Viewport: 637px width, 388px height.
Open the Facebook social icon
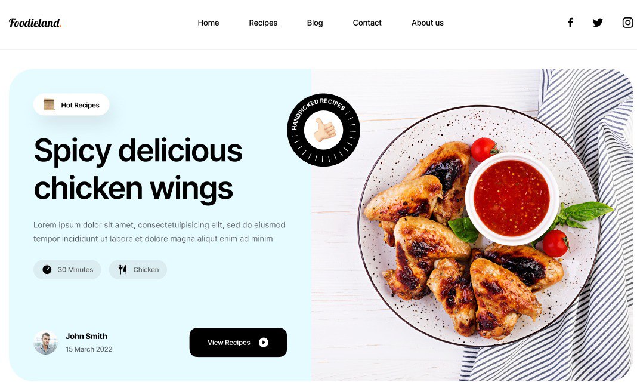(570, 23)
